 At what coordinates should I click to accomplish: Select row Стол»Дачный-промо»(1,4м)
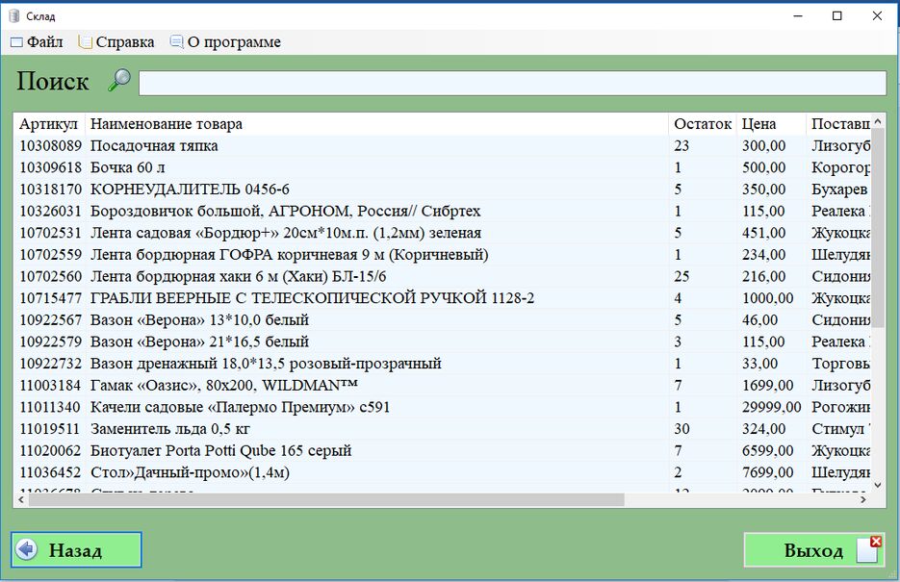pyautogui.click(x=442, y=472)
